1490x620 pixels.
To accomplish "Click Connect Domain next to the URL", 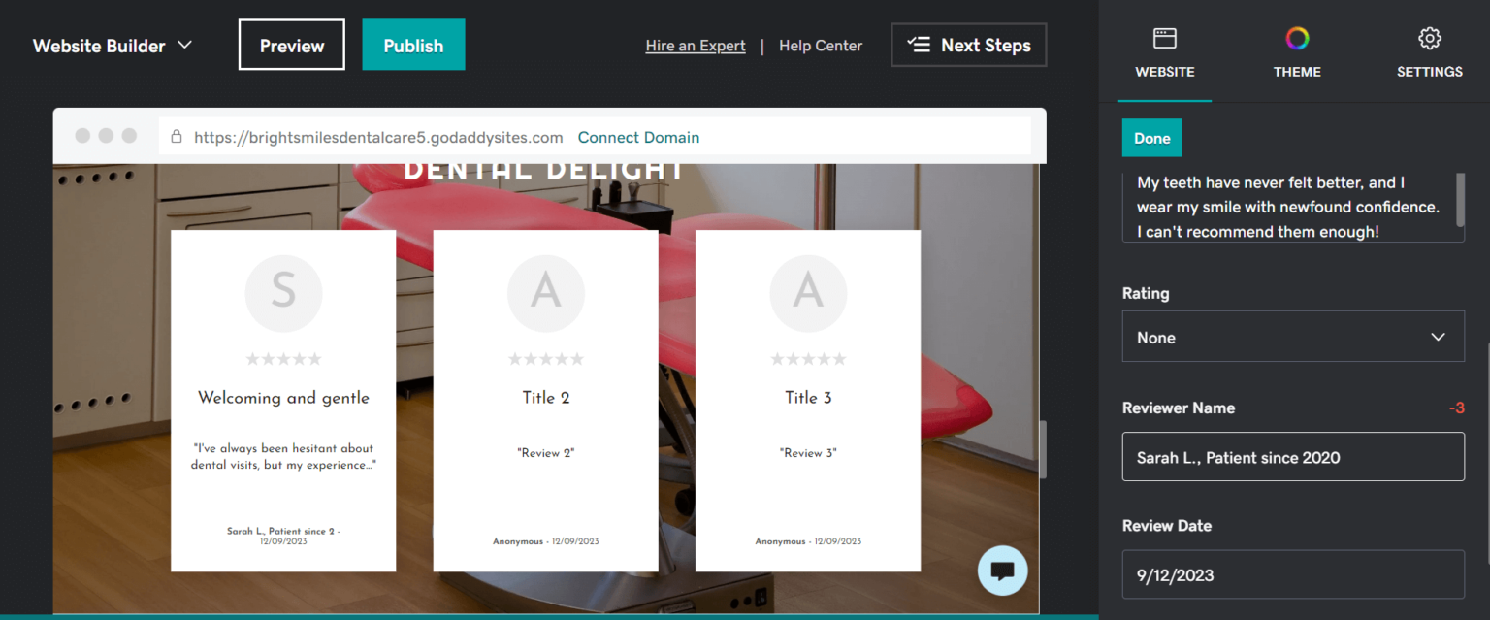I will click(x=638, y=137).
